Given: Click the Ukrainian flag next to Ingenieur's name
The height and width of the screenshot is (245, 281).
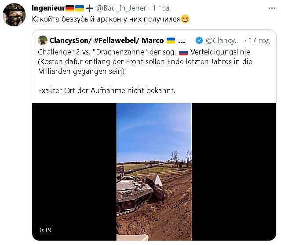Looking at the screenshot, I should [x=80, y=8].
